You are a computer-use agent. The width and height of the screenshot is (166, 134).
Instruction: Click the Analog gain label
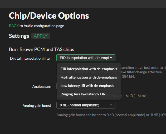(x=42, y=86)
